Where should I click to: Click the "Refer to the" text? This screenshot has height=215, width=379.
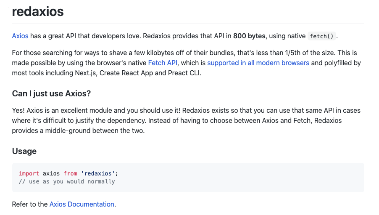(x=30, y=204)
